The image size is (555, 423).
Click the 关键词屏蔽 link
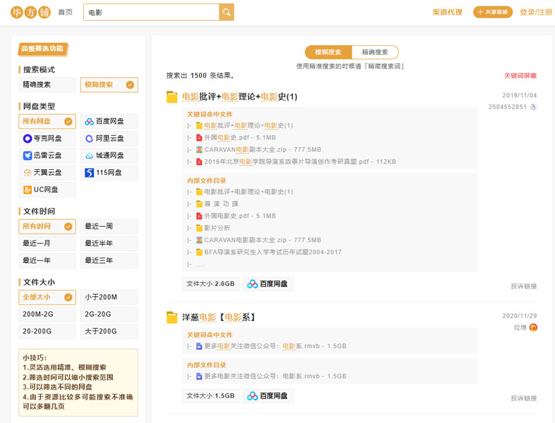point(520,76)
